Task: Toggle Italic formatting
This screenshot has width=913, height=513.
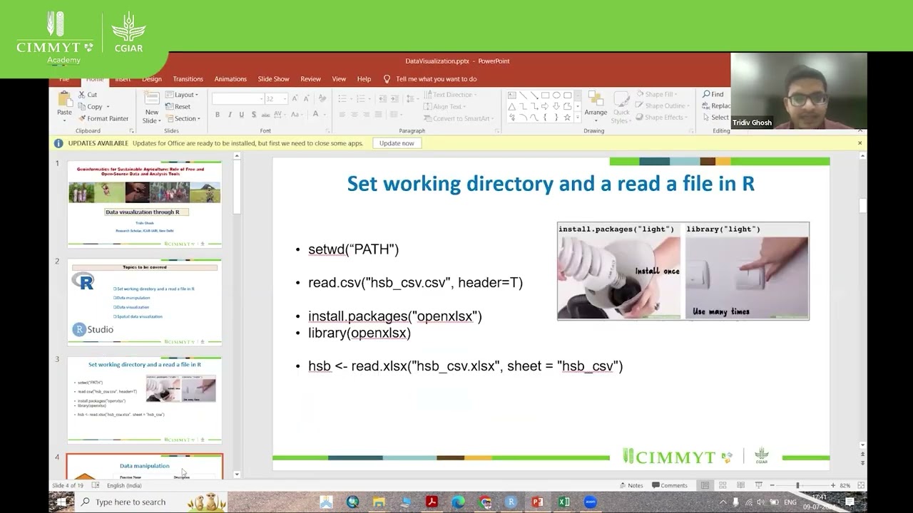Action: click(230, 115)
